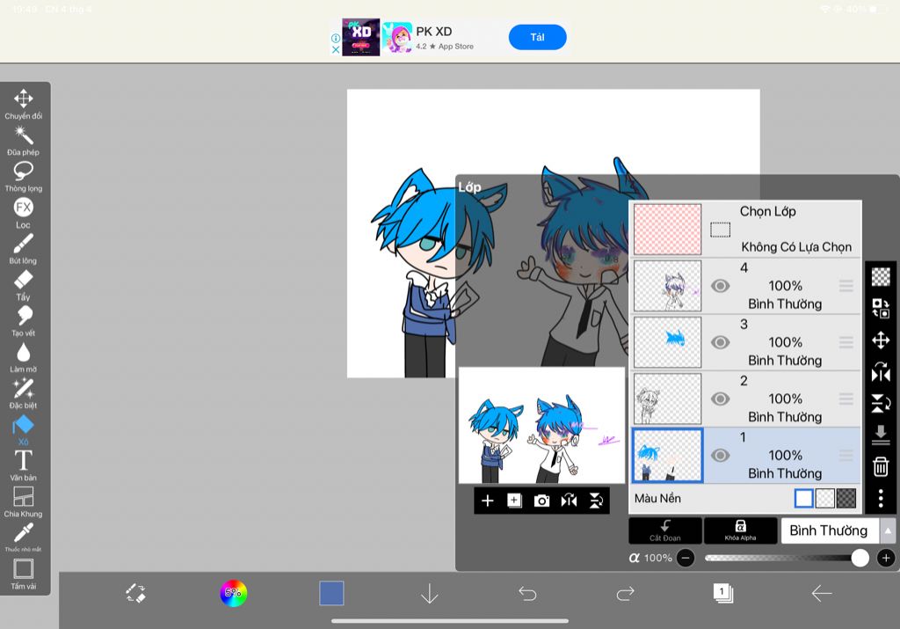Screen dimensions: 900x629
Task: Tap the move layer arrows icon in layer sidebar
Action: [x=881, y=340]
